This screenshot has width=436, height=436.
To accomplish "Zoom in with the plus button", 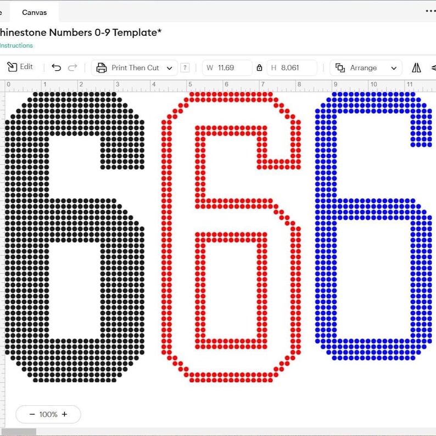I will point(64,415).
